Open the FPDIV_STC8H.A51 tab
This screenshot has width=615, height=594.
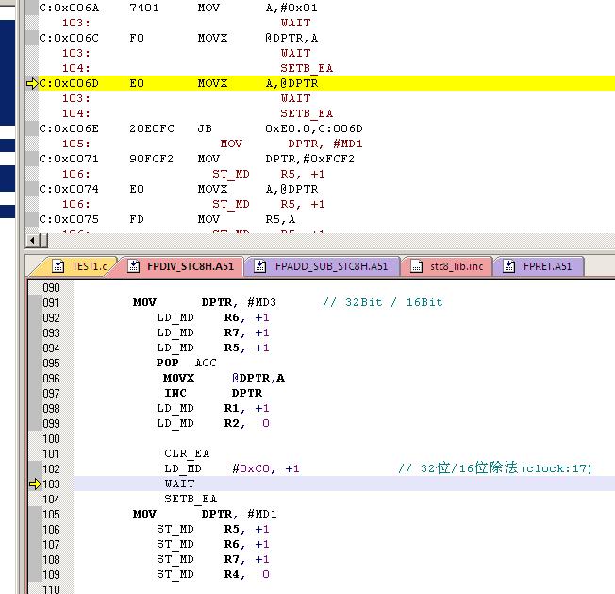(181, 266)
